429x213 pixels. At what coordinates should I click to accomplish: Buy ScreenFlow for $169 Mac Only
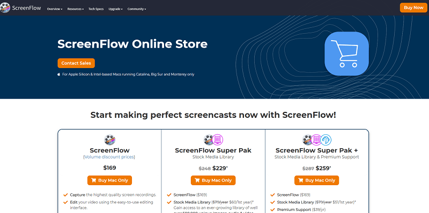pos(110,180)
